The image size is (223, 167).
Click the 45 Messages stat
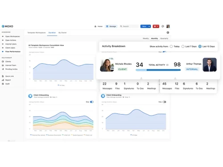click(167, 86)
